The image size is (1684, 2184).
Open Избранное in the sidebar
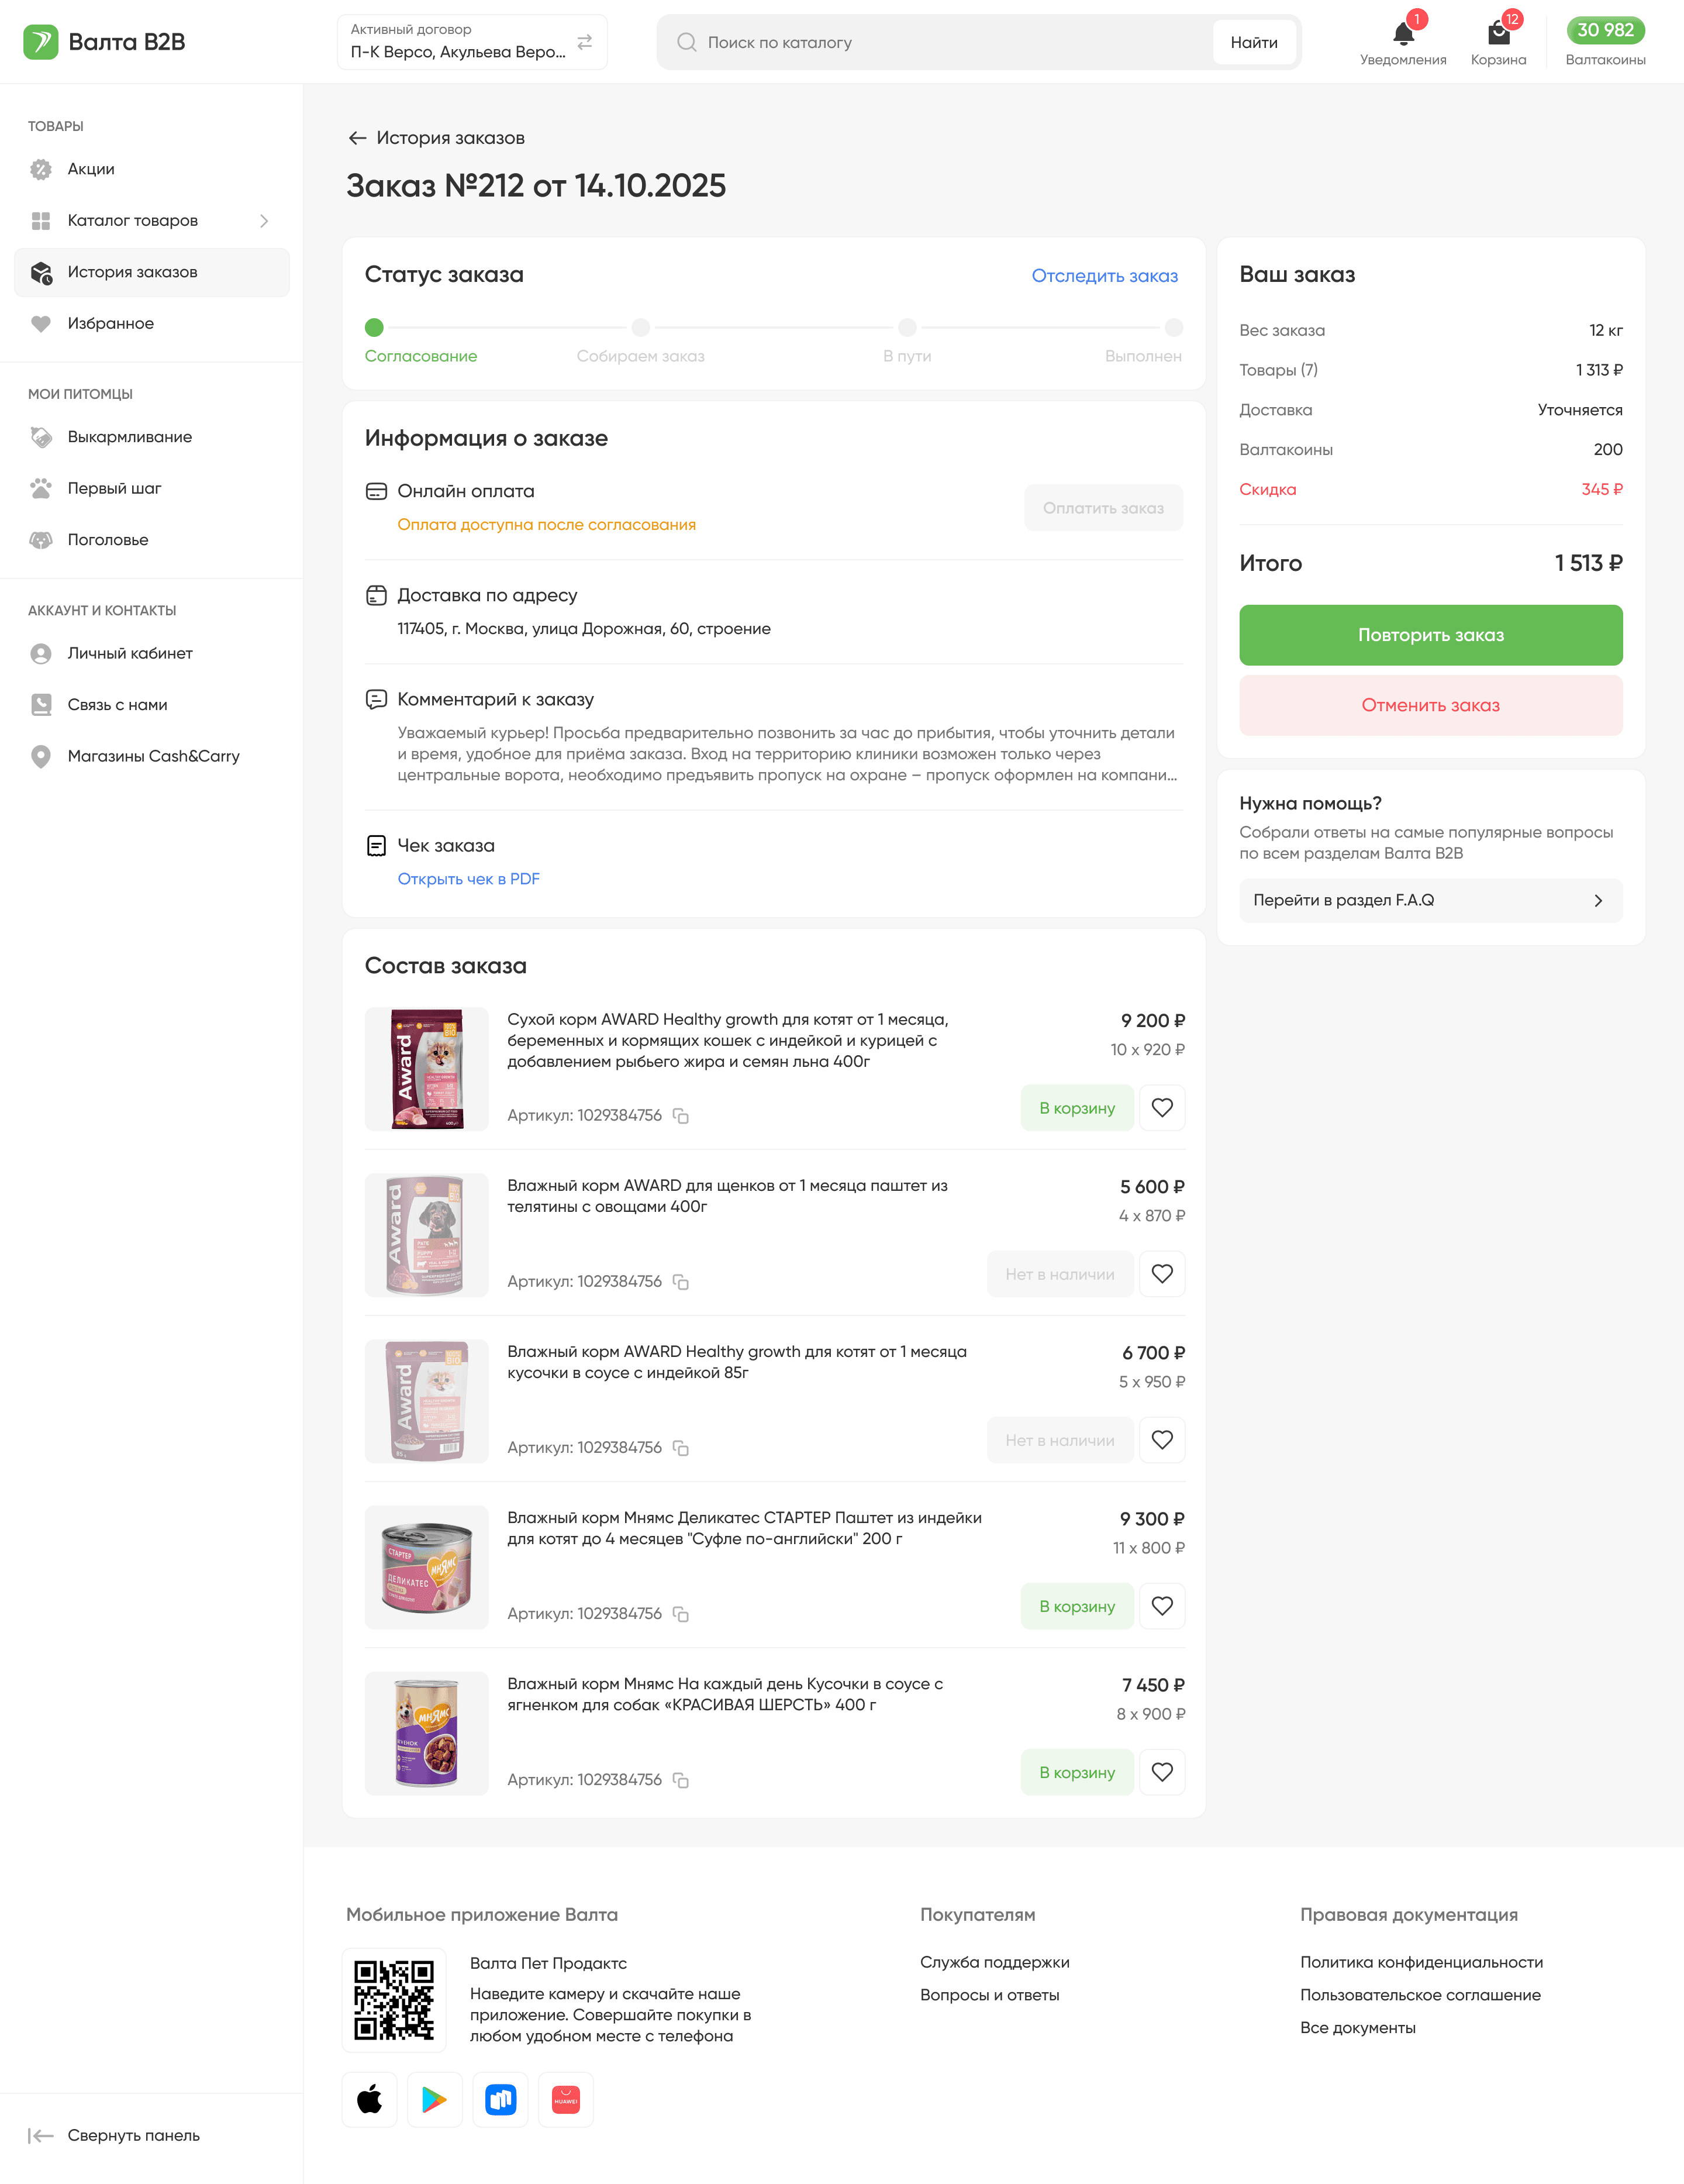point(110,324)
